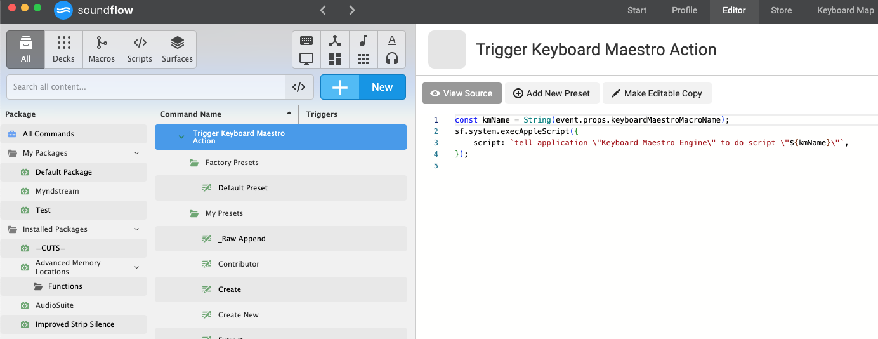Image resolution: width=878 pixels, height=339 pixels.
Task: Click the music note filter icon
Action: pos(364,41)
